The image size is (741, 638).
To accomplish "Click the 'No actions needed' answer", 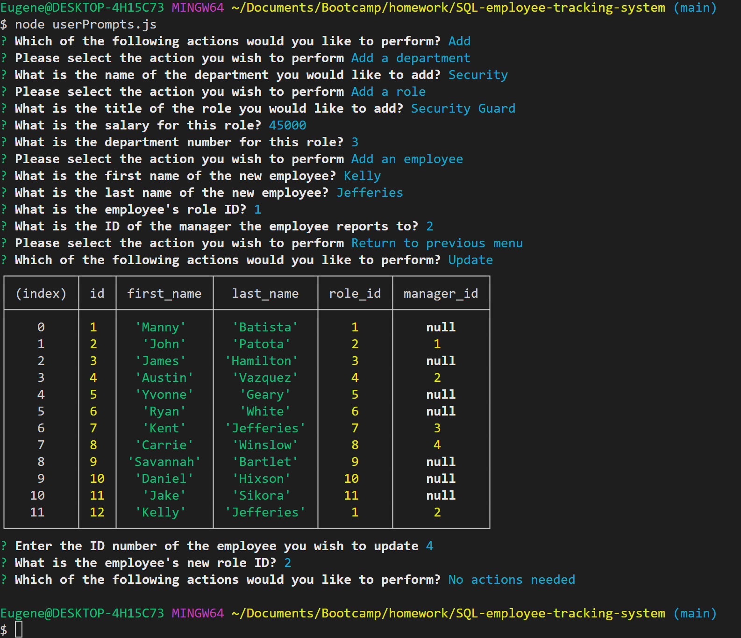I will point(511,580).
